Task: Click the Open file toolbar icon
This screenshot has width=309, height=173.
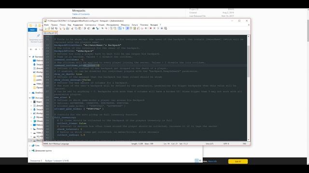Action: point(49,28)
